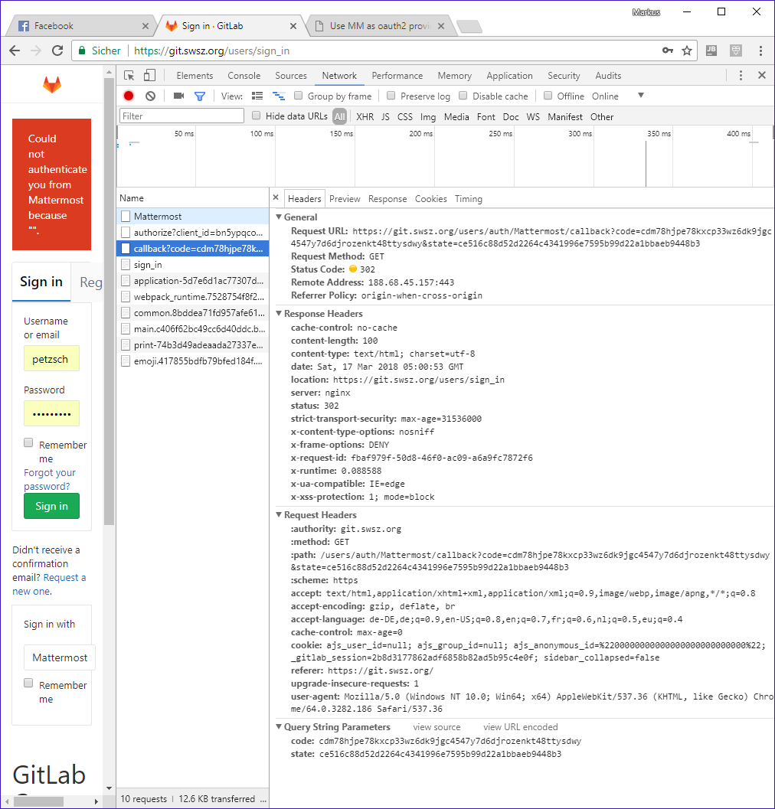Open the request Timing tab

click(469, 199)
